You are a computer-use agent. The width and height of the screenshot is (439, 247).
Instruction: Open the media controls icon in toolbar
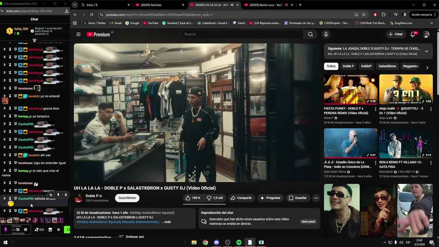click(x=396, y=15)
